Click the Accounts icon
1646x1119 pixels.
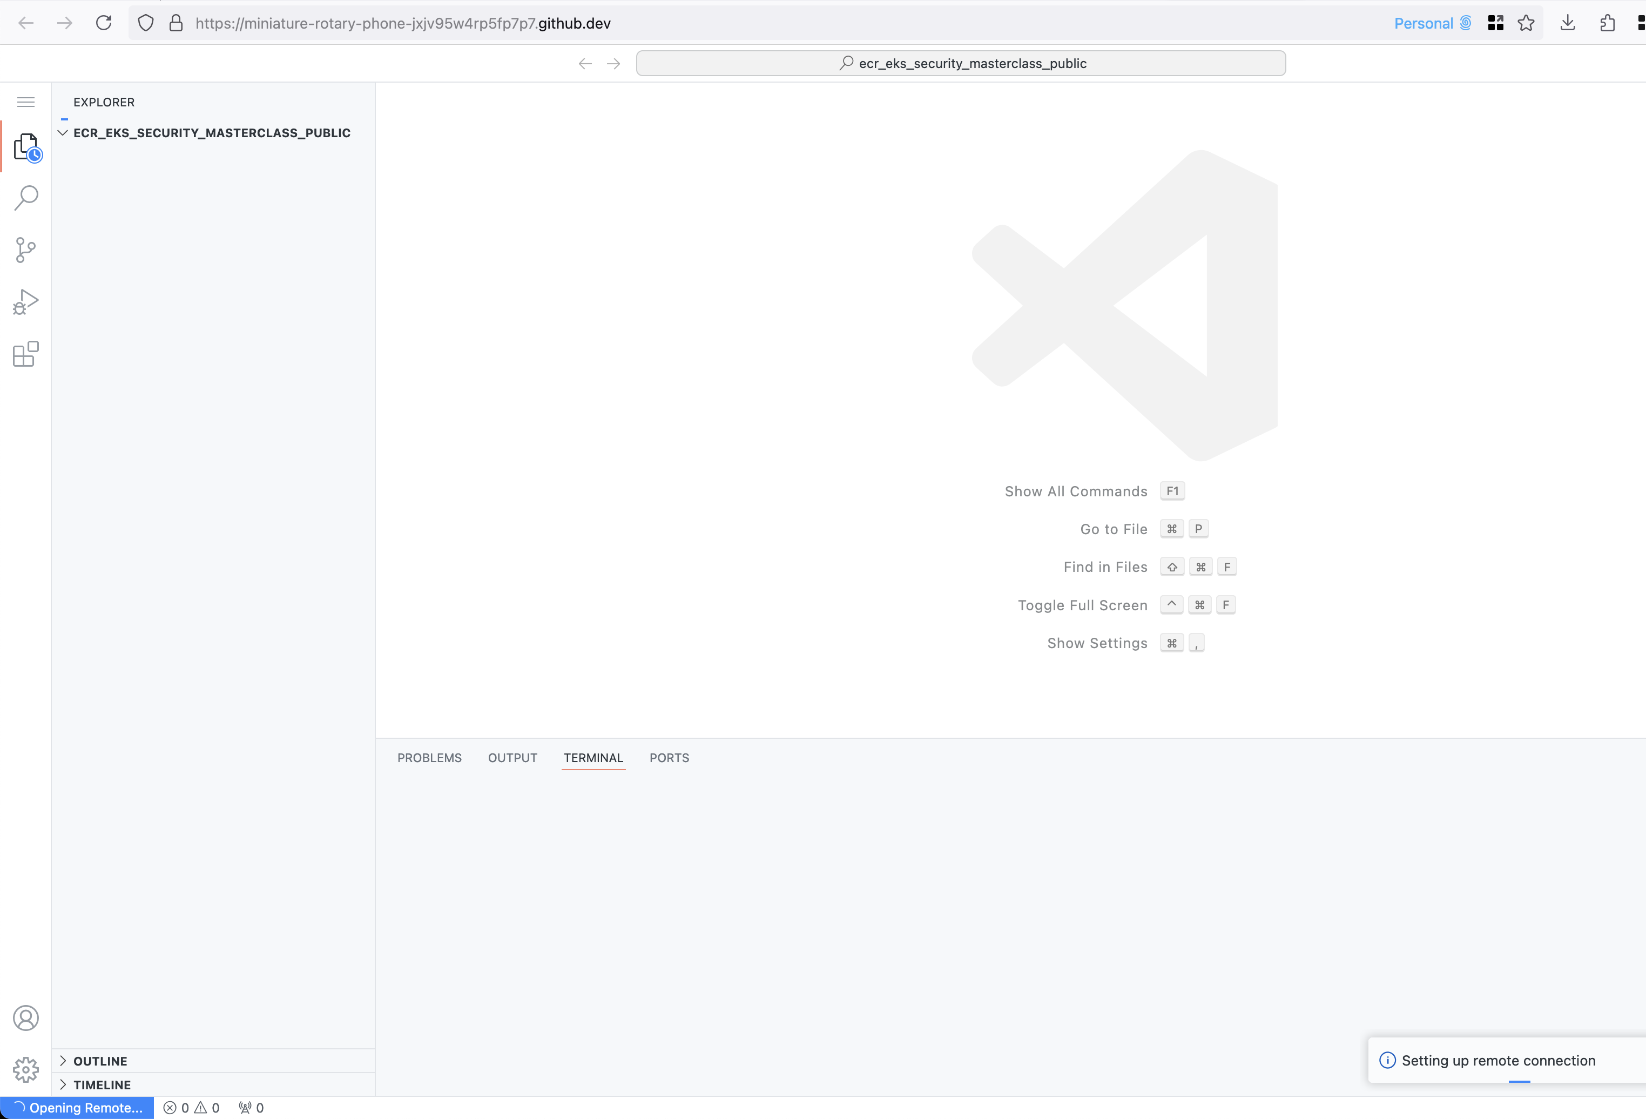pyautogui.click(x=26, y=1017)
